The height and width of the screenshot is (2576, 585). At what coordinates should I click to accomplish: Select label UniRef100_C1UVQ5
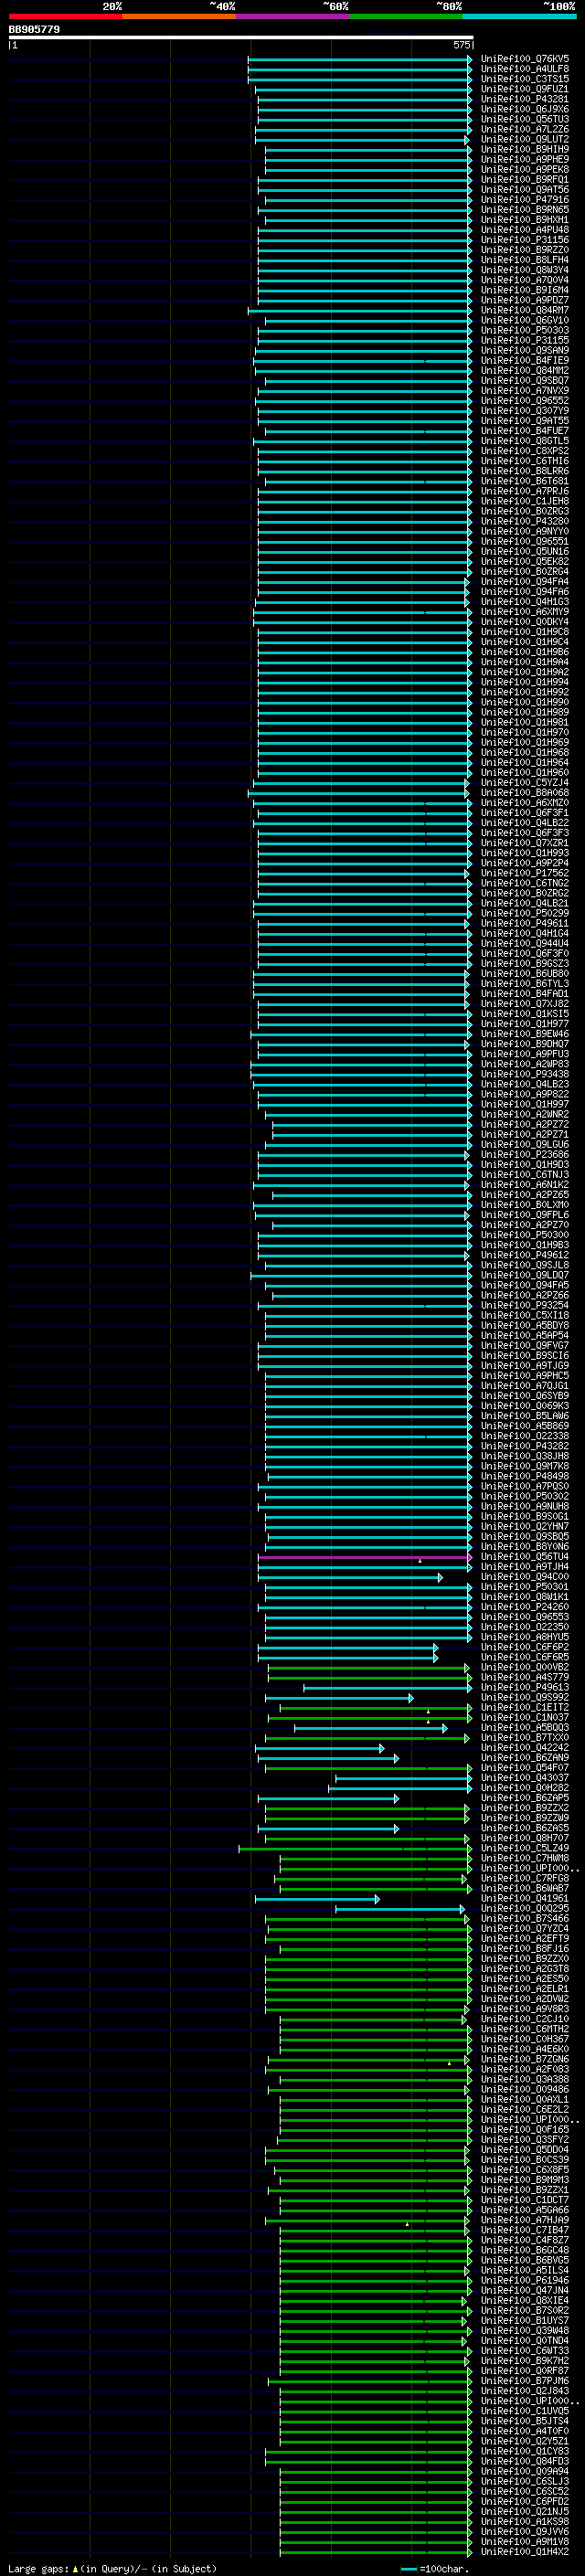525,2411
